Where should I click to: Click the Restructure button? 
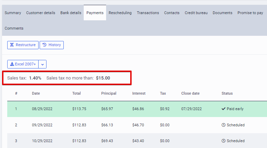23,45
